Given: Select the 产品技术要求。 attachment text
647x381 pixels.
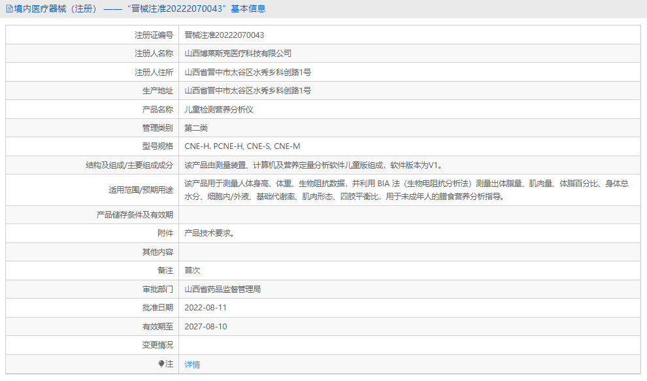Looking at the screenshot, I should (211, 233).
